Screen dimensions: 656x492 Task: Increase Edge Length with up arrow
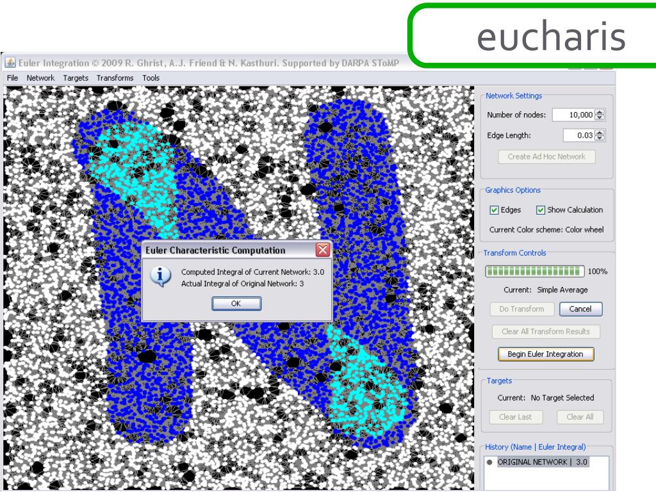coord(600,133)
